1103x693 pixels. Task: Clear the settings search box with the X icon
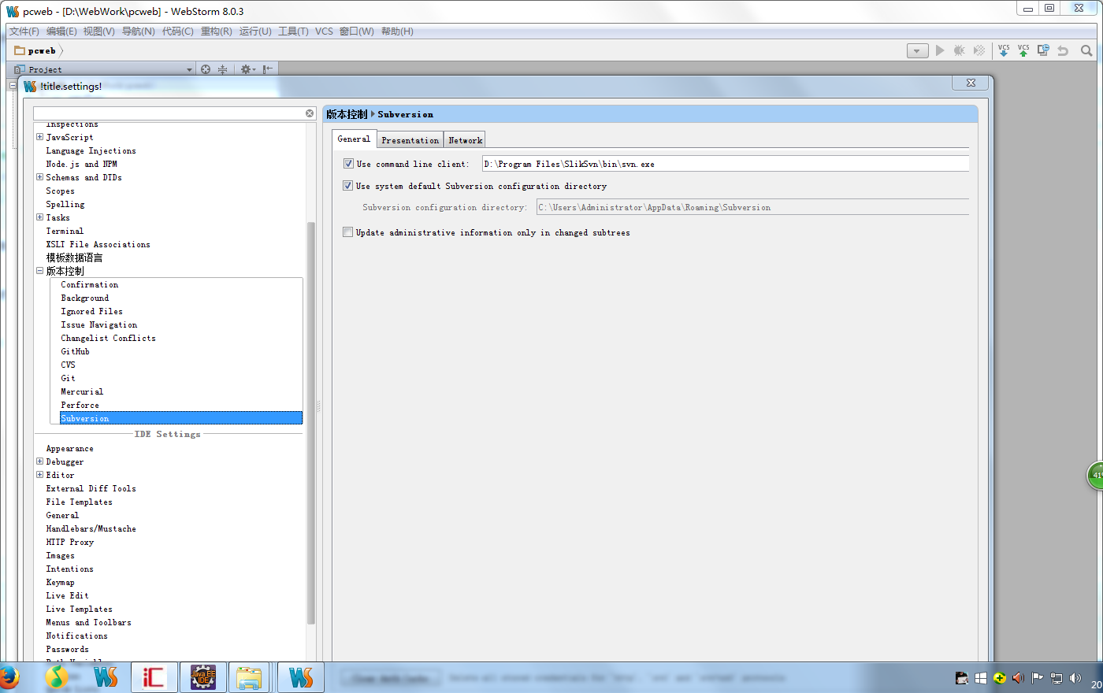[310, 113]
